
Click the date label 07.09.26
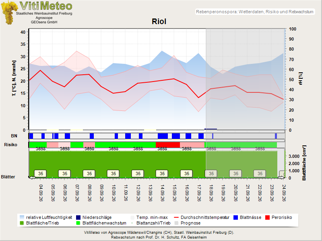[x=77, y=193]
